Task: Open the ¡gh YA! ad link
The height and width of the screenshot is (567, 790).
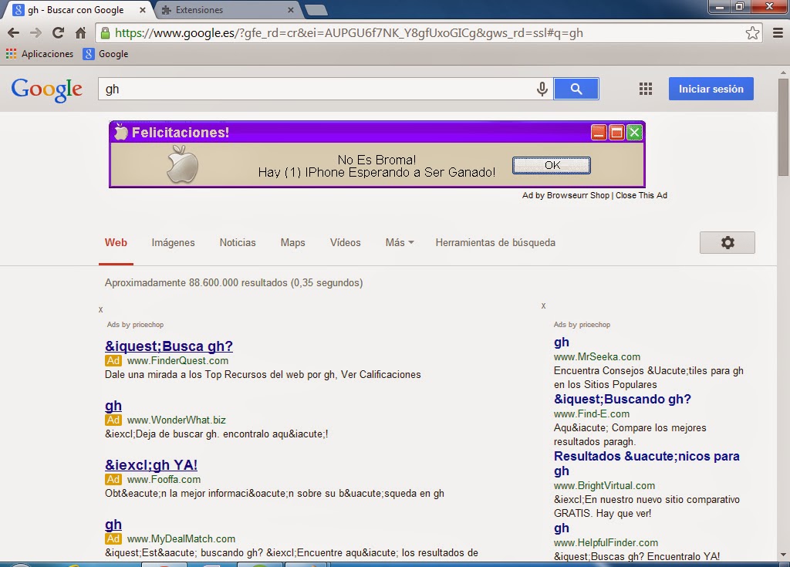Action: [151, 464]
